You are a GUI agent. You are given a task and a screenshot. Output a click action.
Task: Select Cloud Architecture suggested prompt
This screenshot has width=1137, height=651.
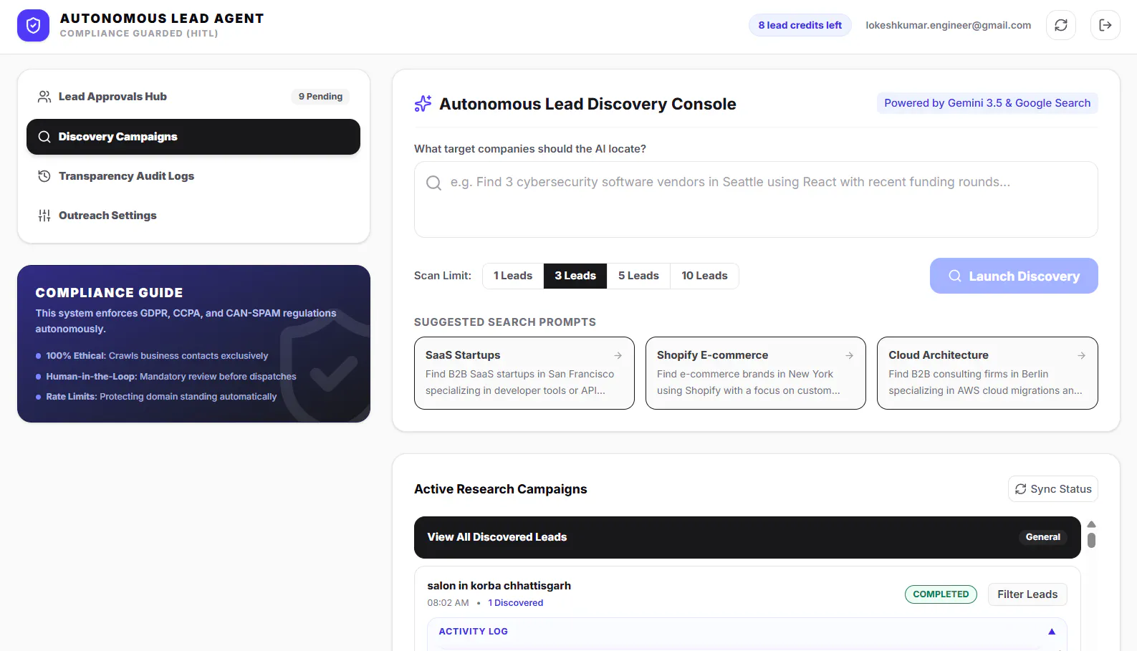[987, 373]
